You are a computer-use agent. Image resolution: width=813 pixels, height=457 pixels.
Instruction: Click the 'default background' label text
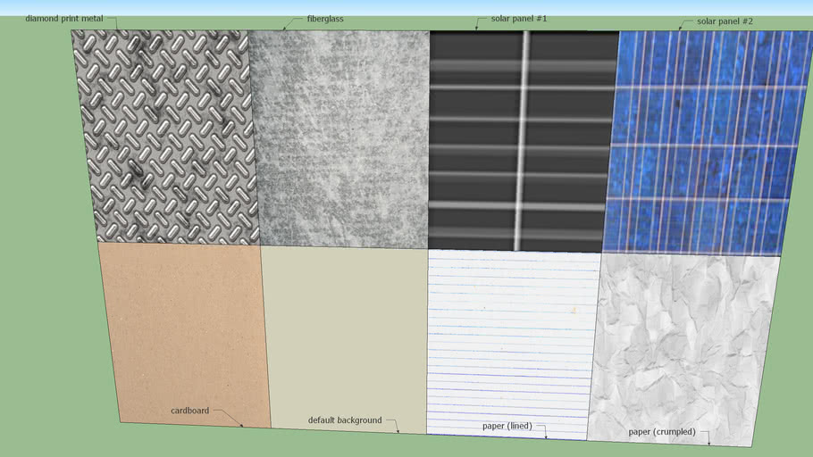[x=345, y=420]
